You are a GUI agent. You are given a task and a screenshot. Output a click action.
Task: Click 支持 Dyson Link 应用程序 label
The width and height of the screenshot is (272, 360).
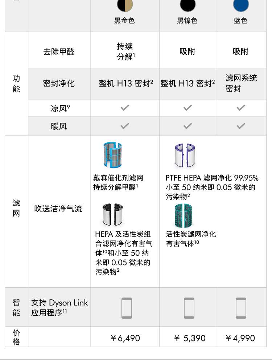[59, 308]
